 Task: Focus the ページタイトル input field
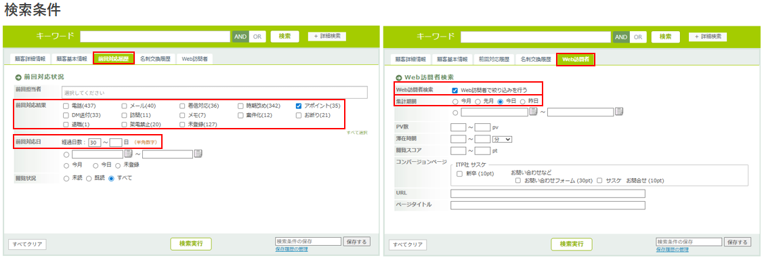coord(548,205)
